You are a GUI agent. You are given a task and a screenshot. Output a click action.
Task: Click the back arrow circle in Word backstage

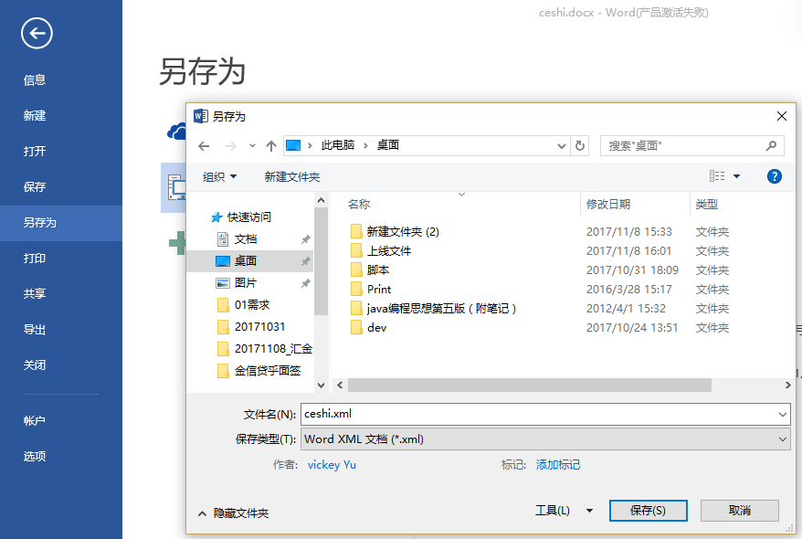pos(37,33)
